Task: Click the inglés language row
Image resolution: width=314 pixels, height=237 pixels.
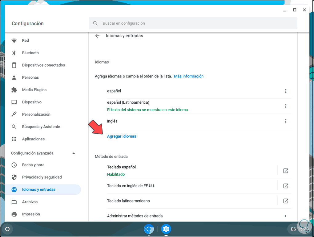Action: (199, 121)
